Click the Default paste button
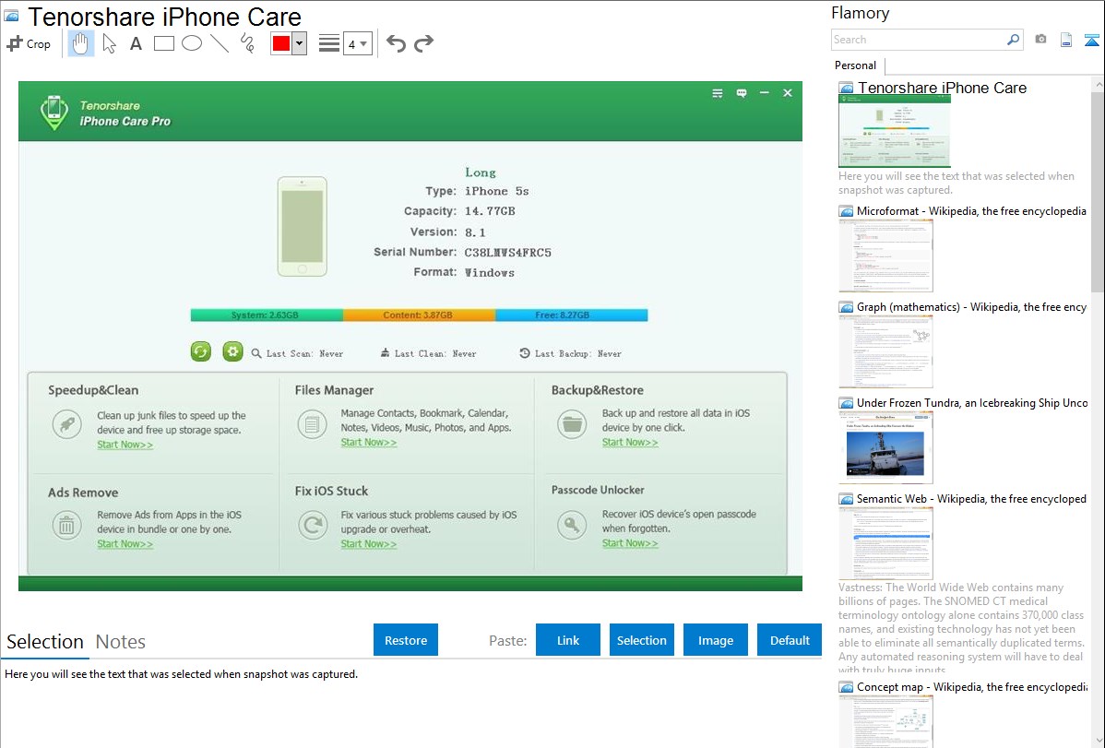The image size is (1105, 748). point(790,640)
